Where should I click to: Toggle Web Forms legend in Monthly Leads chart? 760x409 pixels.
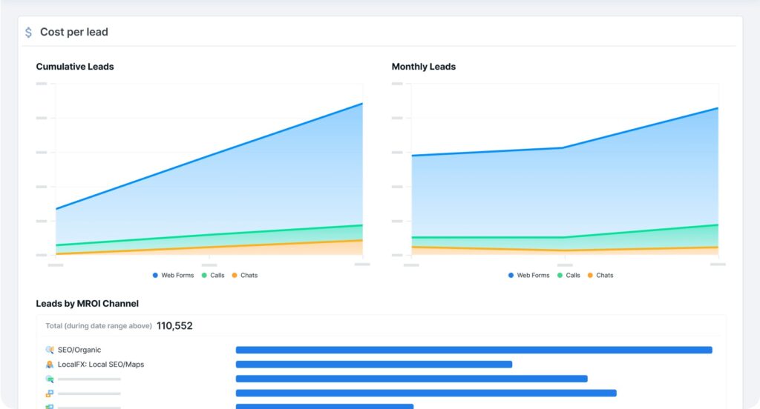528,276
